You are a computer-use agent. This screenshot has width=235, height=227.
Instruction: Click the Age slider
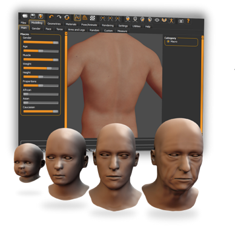41,51
